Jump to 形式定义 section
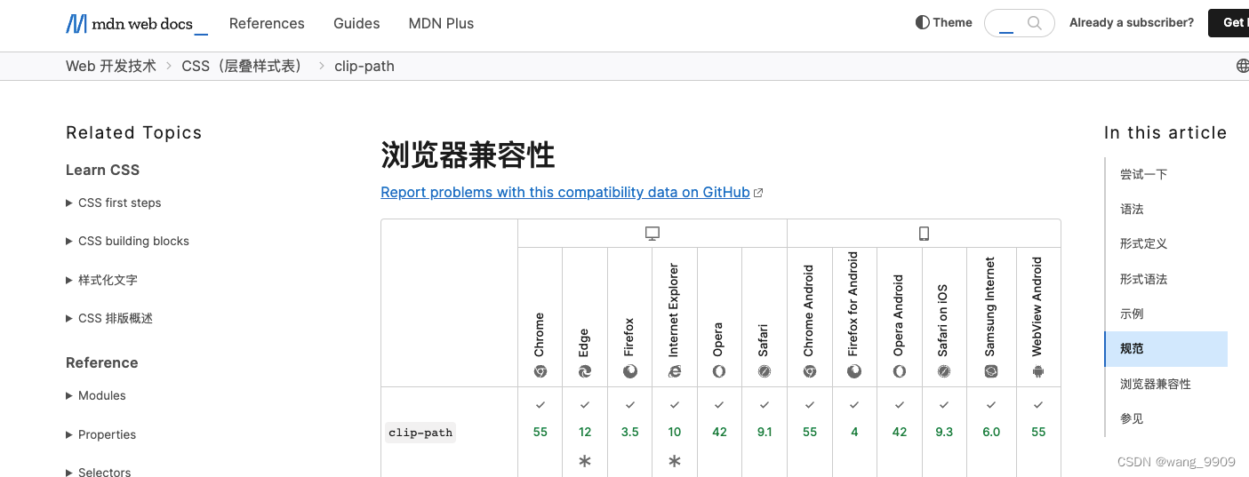 tap(1144, 243)
